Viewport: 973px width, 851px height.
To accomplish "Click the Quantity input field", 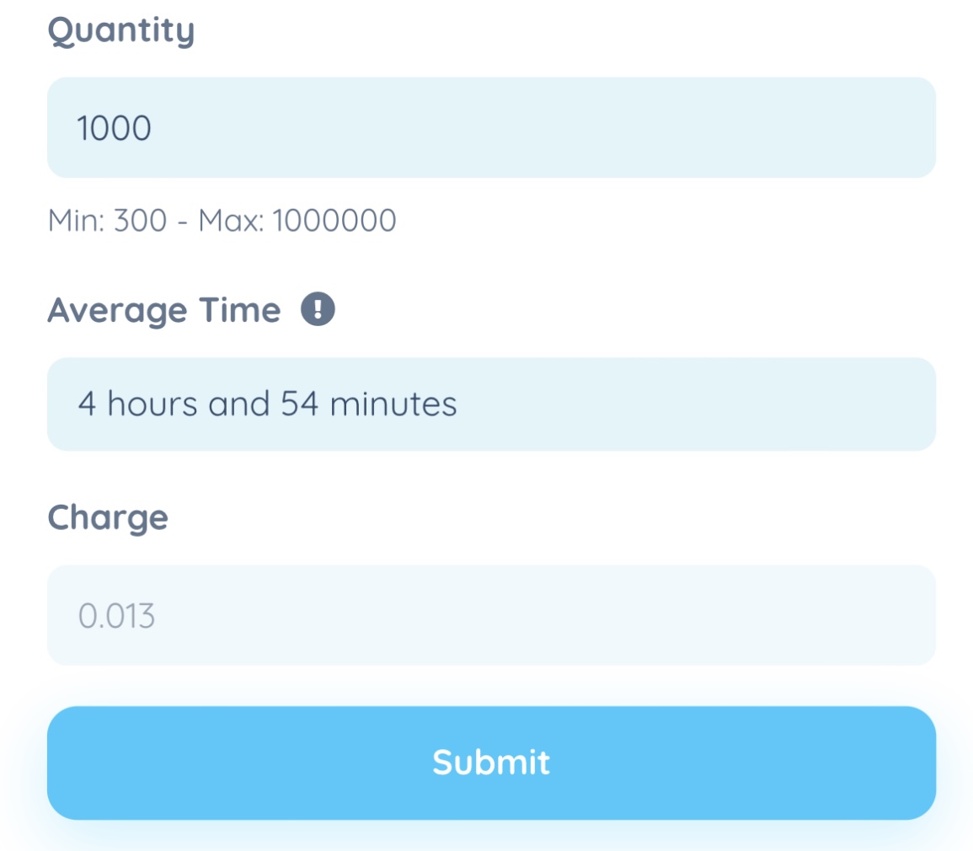I will [x=491, y=127].
